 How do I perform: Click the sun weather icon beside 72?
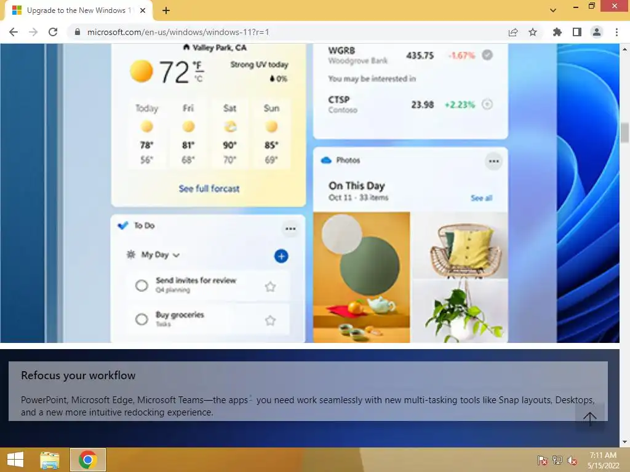coord(142,71)
